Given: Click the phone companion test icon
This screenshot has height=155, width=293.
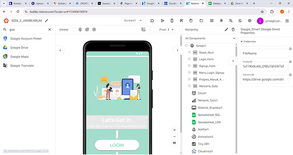Looking at the screenshot, I should 172,20.
